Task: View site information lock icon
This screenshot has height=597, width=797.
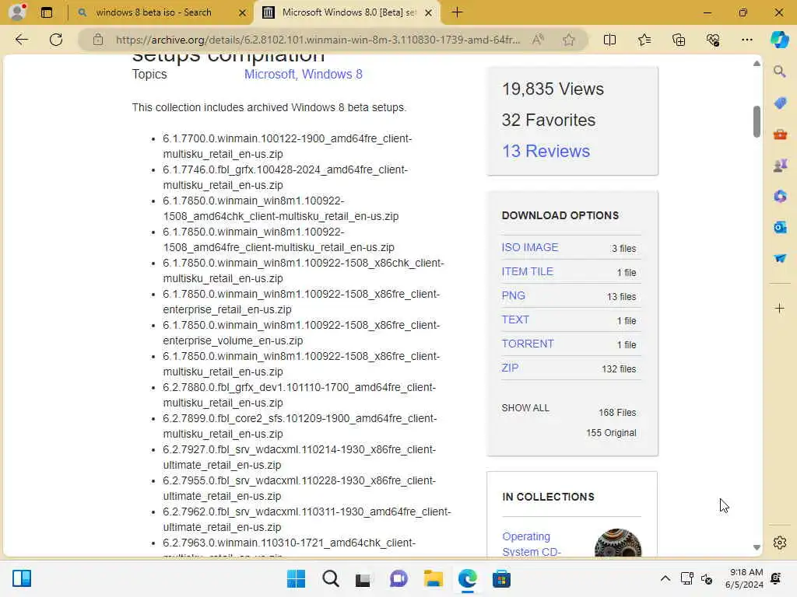Action: click(97, 40)
